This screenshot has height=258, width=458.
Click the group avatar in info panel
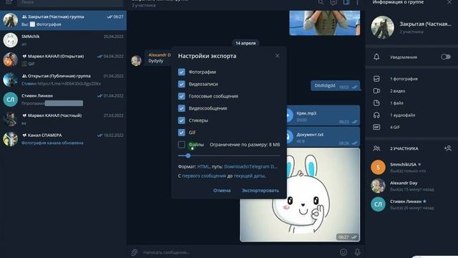point(382,27)
